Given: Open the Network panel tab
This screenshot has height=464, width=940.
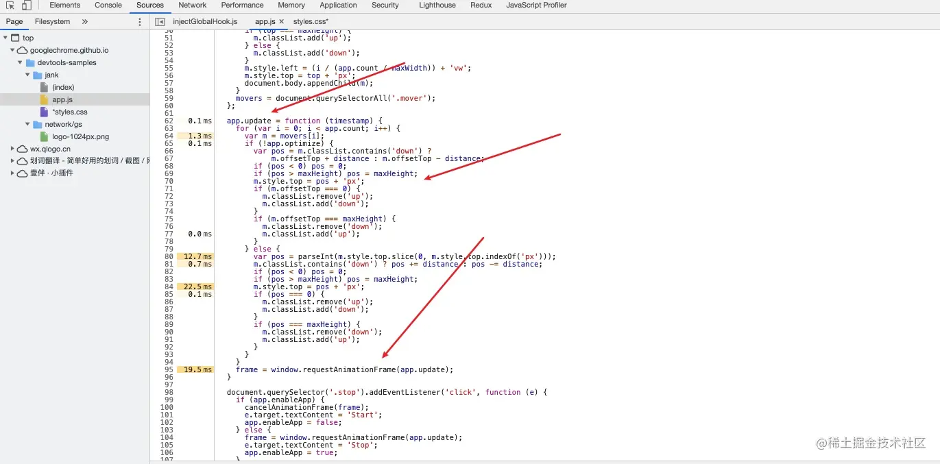Looking at the screenshot, I should point(193,5).
